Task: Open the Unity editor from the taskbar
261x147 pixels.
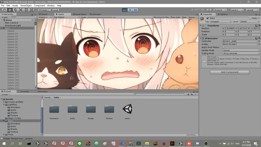Action: 180,143
